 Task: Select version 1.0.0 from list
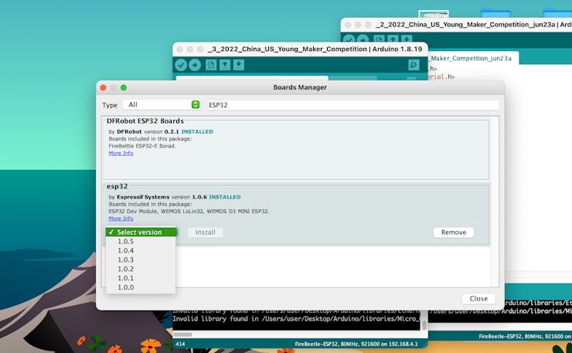(x=141, y=287)
